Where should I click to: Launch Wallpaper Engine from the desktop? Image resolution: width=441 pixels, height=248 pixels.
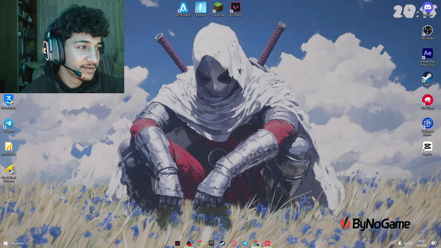coord(428,127)
